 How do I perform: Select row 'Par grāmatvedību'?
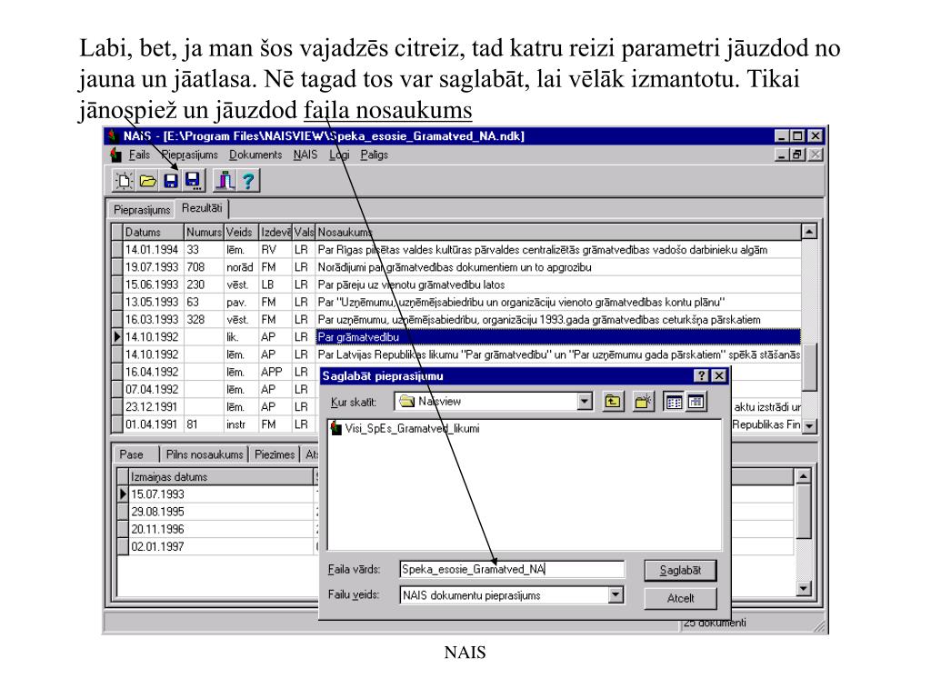456,337
